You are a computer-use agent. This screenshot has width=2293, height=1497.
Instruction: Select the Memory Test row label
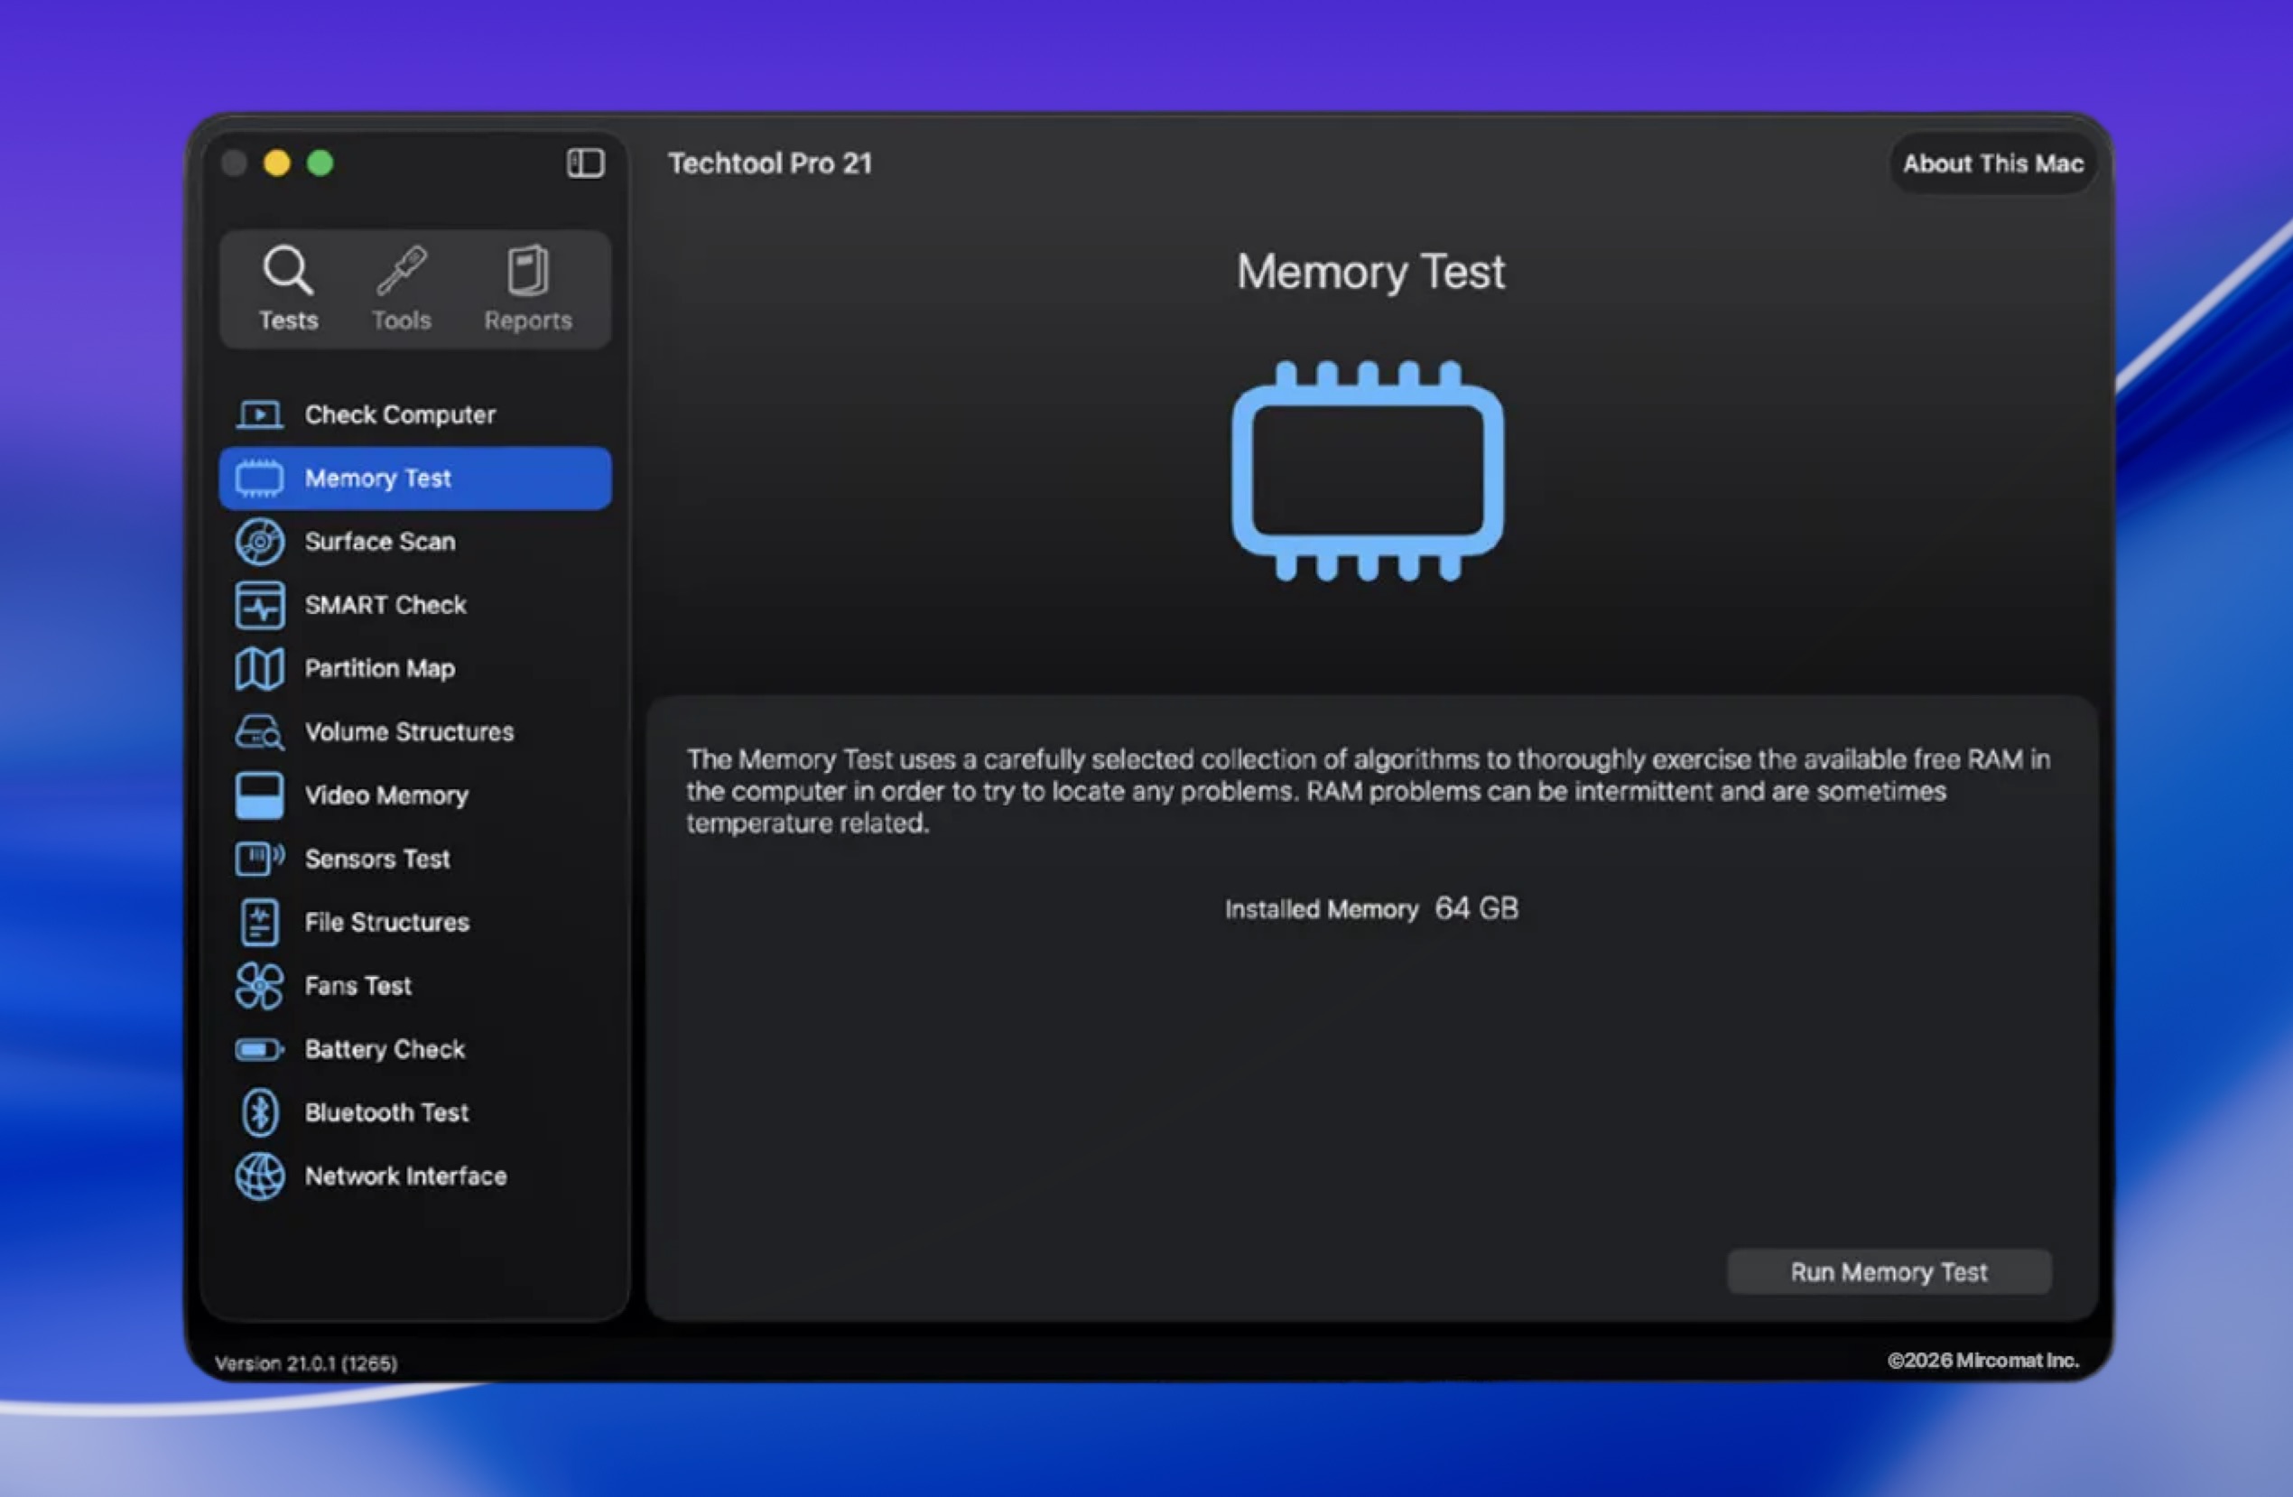(x=377, y=479)
